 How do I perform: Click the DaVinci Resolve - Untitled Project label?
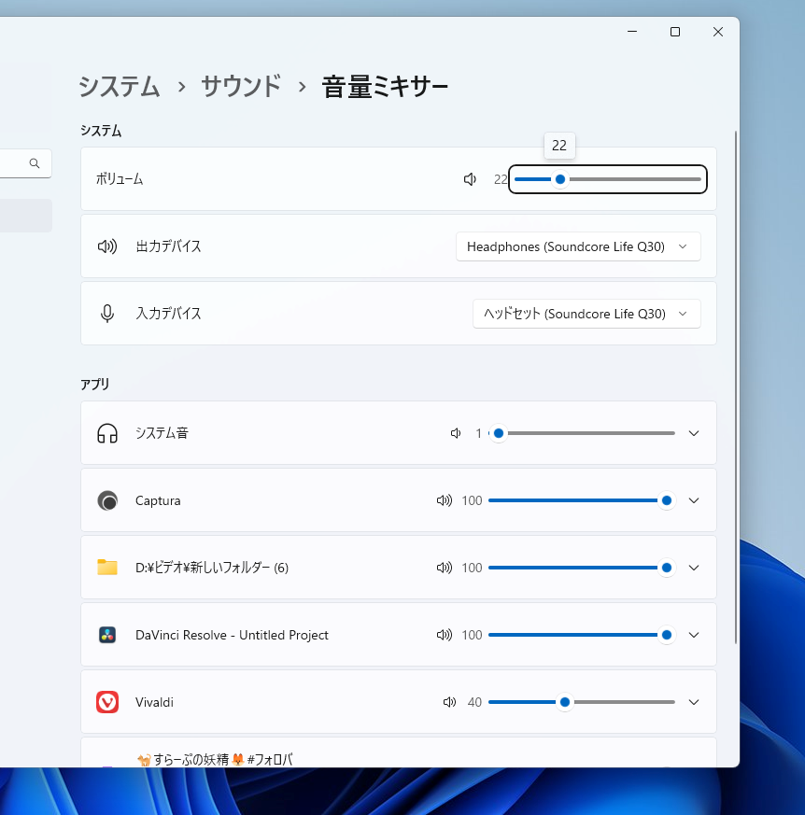pos(232,635)
